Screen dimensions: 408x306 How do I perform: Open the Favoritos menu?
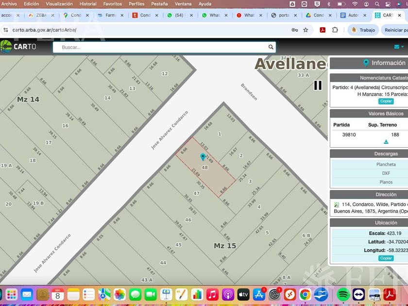(112, 4)
